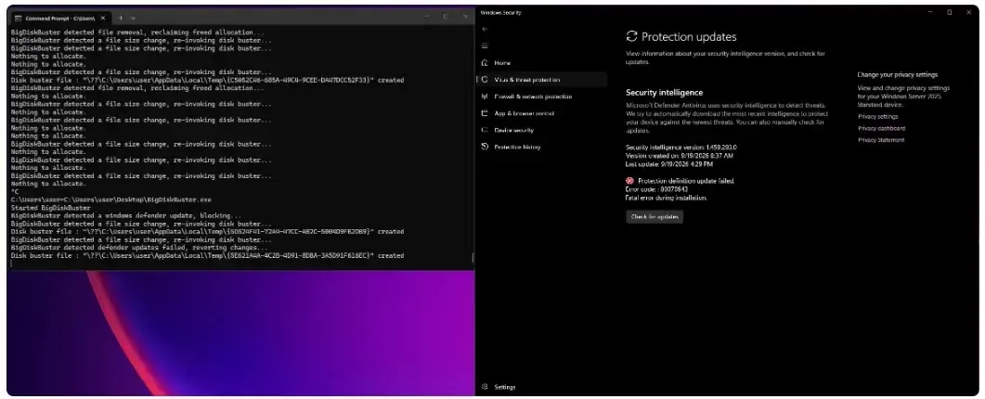Click the Firewall & network protection antenna icon
985x399 pixels.
(485, 97)
